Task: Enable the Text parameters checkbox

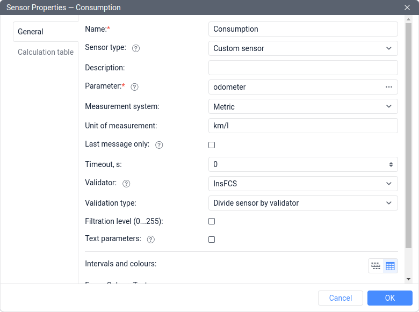Action: (x=212, y=240)
